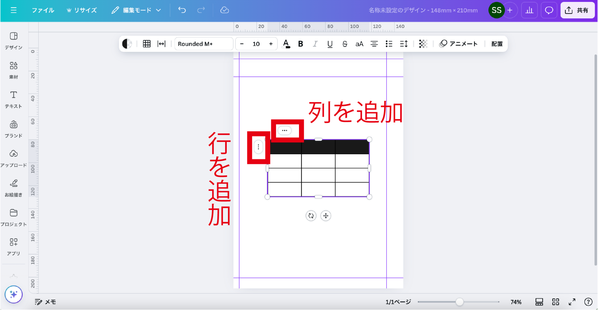Open the リサイズ menu
The height and width of the screenshot is (314, 598).
pyautogui.click(x=82, y=10)
